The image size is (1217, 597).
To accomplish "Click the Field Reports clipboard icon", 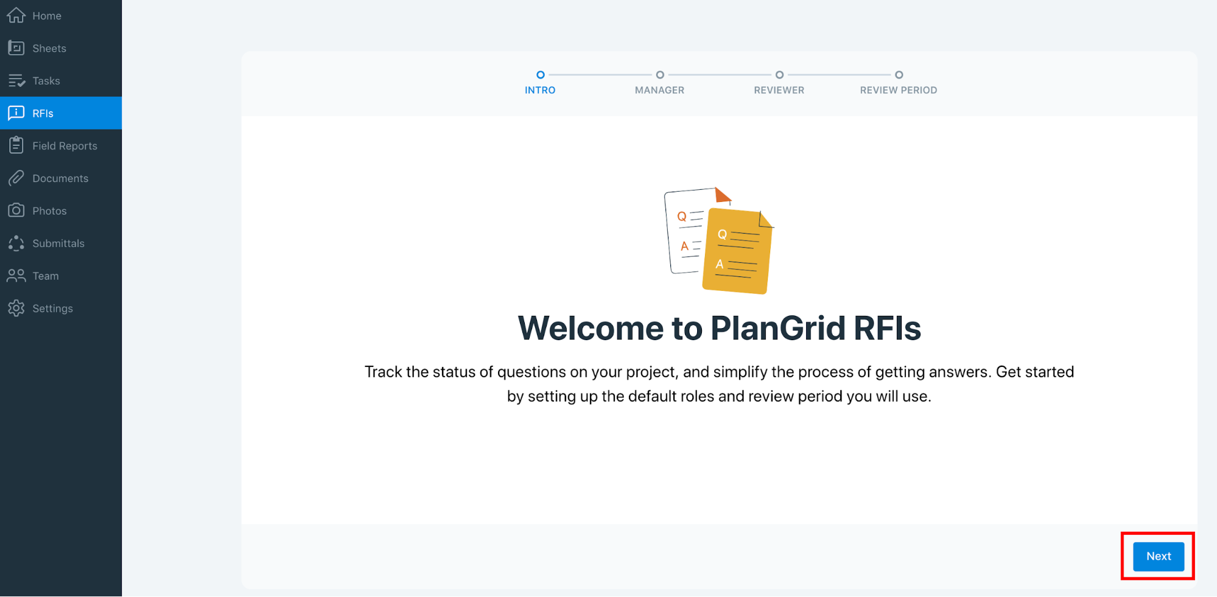I will point(16,145).
